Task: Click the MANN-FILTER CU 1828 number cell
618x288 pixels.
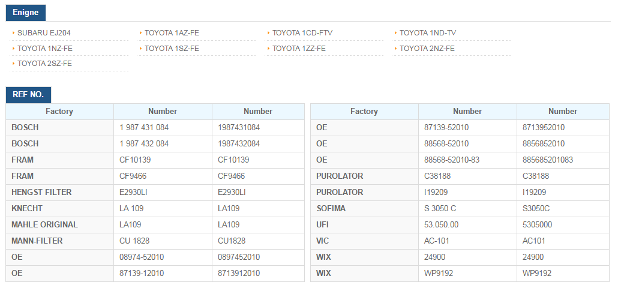Action: pos(163,241)
